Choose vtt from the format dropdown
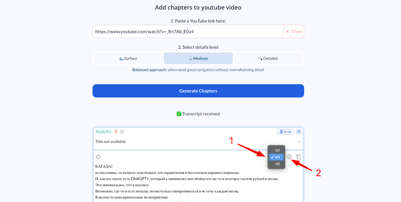This screenshot has height=202, width=401. (277, 164)
